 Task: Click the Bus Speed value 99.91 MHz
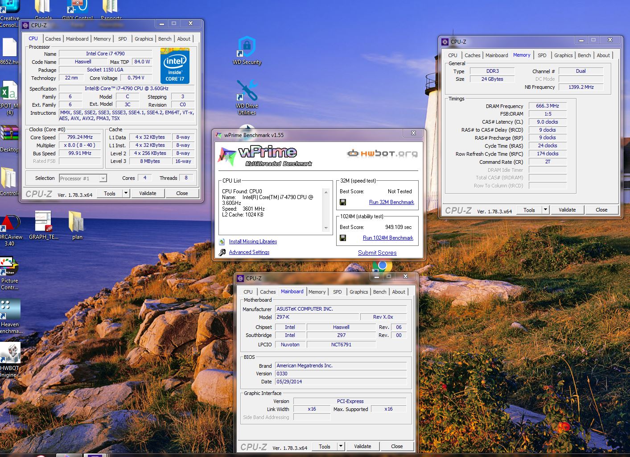pyautogui.click(x=80, y=153)
